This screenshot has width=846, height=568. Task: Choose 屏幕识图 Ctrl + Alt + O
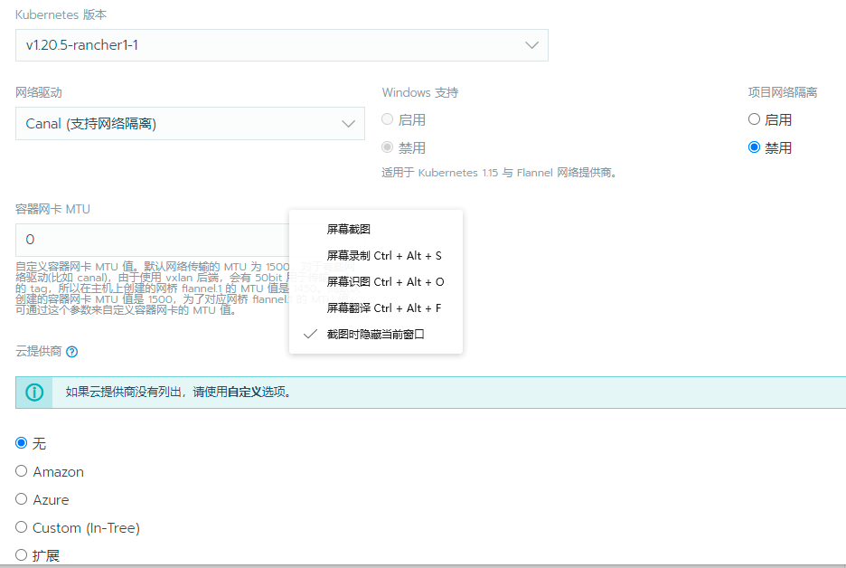[376, 282]
